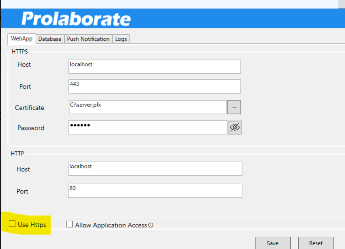Image resolution: width=345 pixels, height=249 pixels.
Task: Select the HTTPS Port field showing 443
Action: pos(155,86)
